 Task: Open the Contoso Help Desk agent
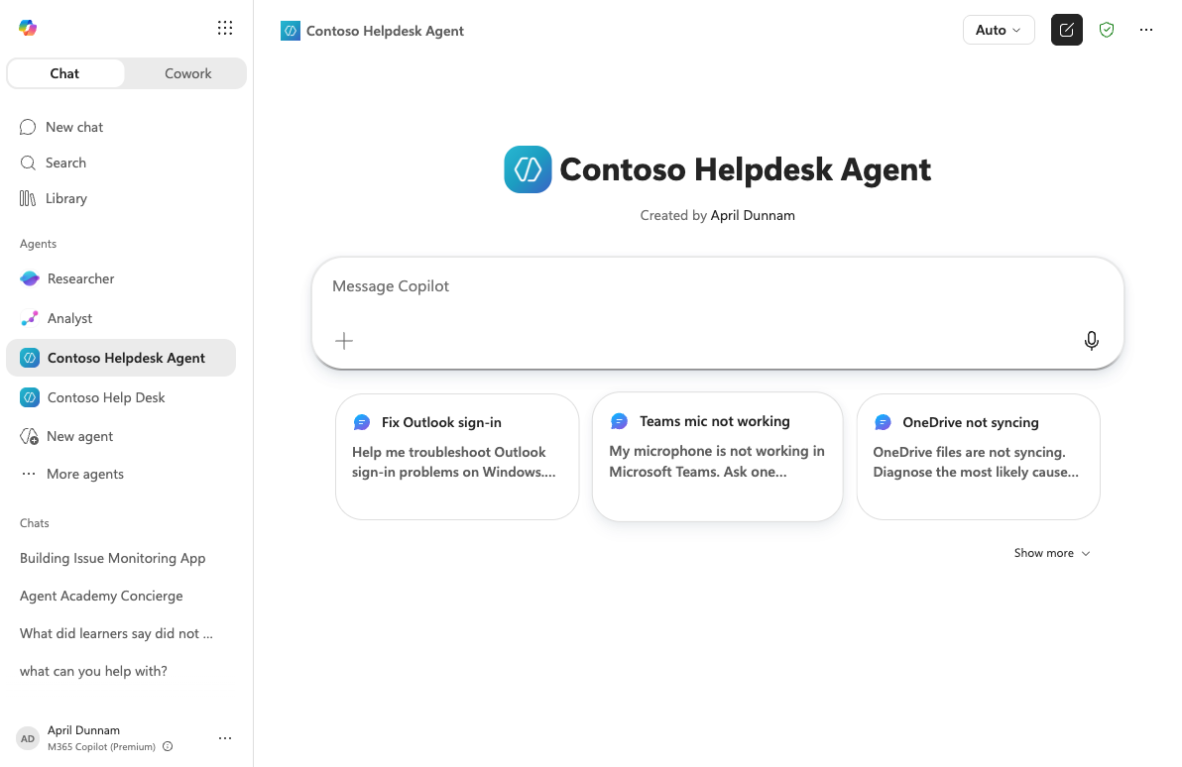[x=121, y=397]
